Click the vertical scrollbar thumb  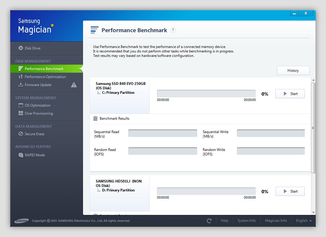[313, 128]
